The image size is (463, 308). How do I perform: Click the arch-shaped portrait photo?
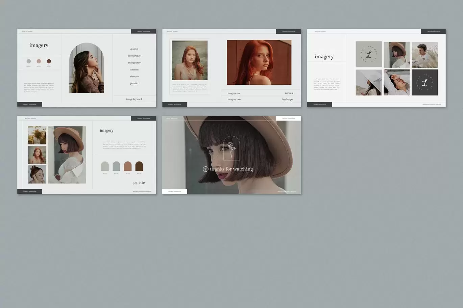point(87,68)
